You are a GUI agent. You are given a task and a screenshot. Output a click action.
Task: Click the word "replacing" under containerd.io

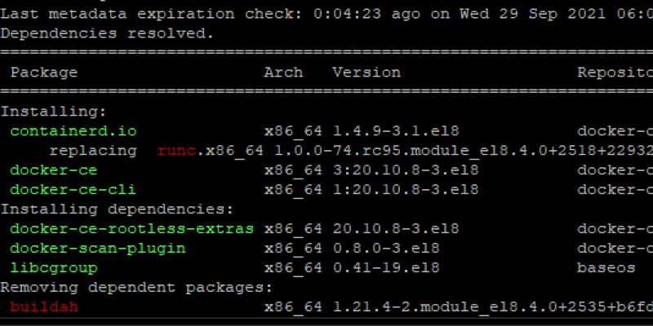tap(93, 151)
